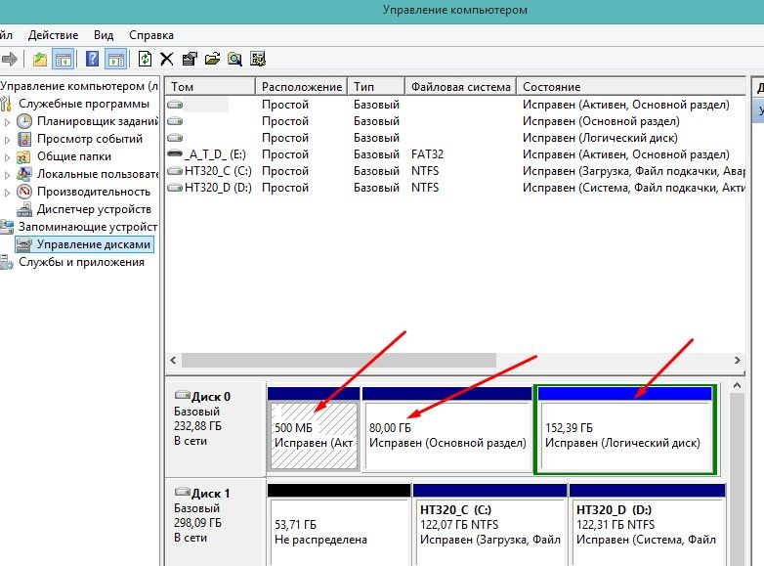Select Службы и приложения tree item
The height and width of the screenshot is (566, 764).
pyautogui.click(x=81, y=262)
